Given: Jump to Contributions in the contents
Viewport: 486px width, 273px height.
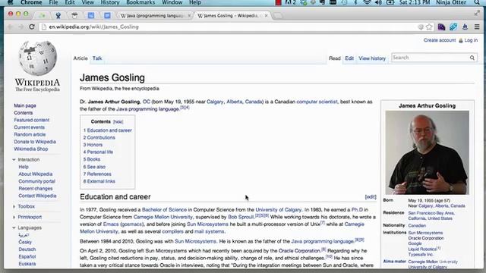Looking at the screenshot, I should coord(101,137).
